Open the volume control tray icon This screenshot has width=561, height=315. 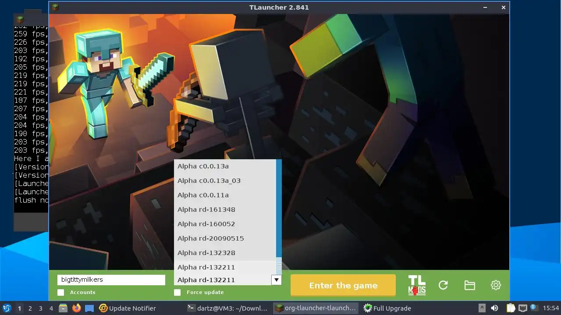point(494,308)
